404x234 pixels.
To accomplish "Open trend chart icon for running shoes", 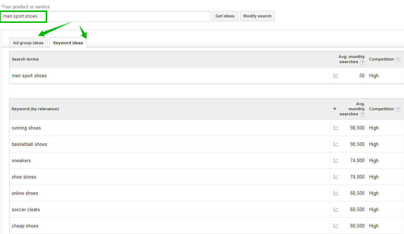I will click(336, 128).
